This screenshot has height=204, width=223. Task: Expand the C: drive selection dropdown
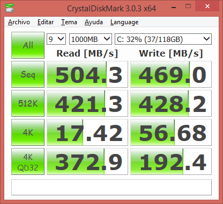point(163,39)
